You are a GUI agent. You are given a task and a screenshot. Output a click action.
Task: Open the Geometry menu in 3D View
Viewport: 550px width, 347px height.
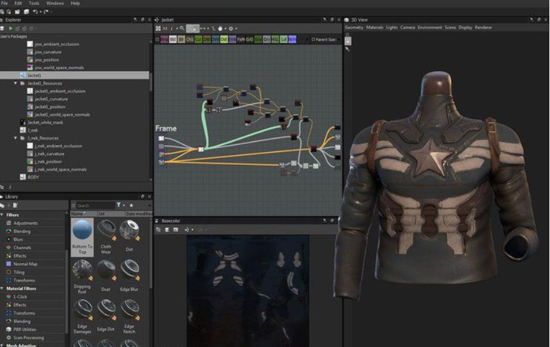click(354, 27)
